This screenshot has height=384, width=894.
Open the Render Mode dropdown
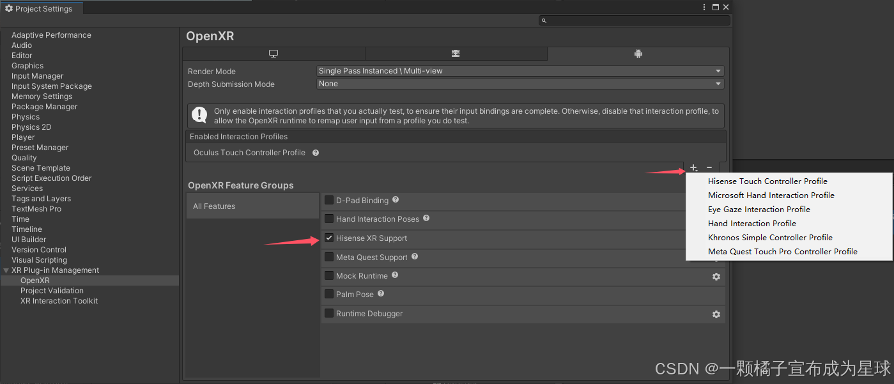click(520, 71)
